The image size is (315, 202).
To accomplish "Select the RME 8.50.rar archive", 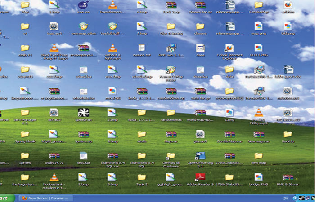I will (288, 177).
